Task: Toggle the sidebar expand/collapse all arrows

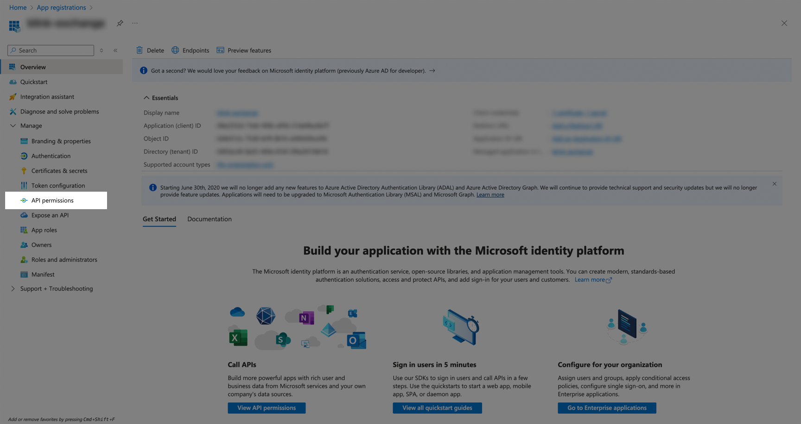Action: pyautogui.click(x=102, y=50)
